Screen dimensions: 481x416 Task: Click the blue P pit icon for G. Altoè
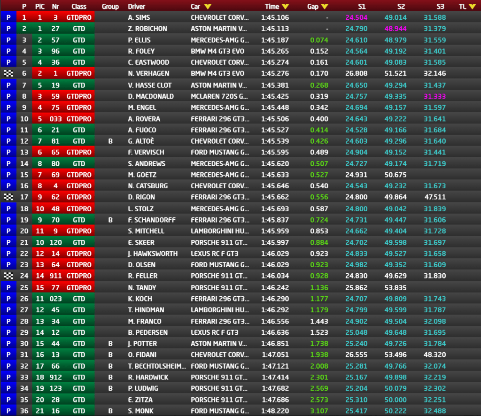tap(8, 141)
